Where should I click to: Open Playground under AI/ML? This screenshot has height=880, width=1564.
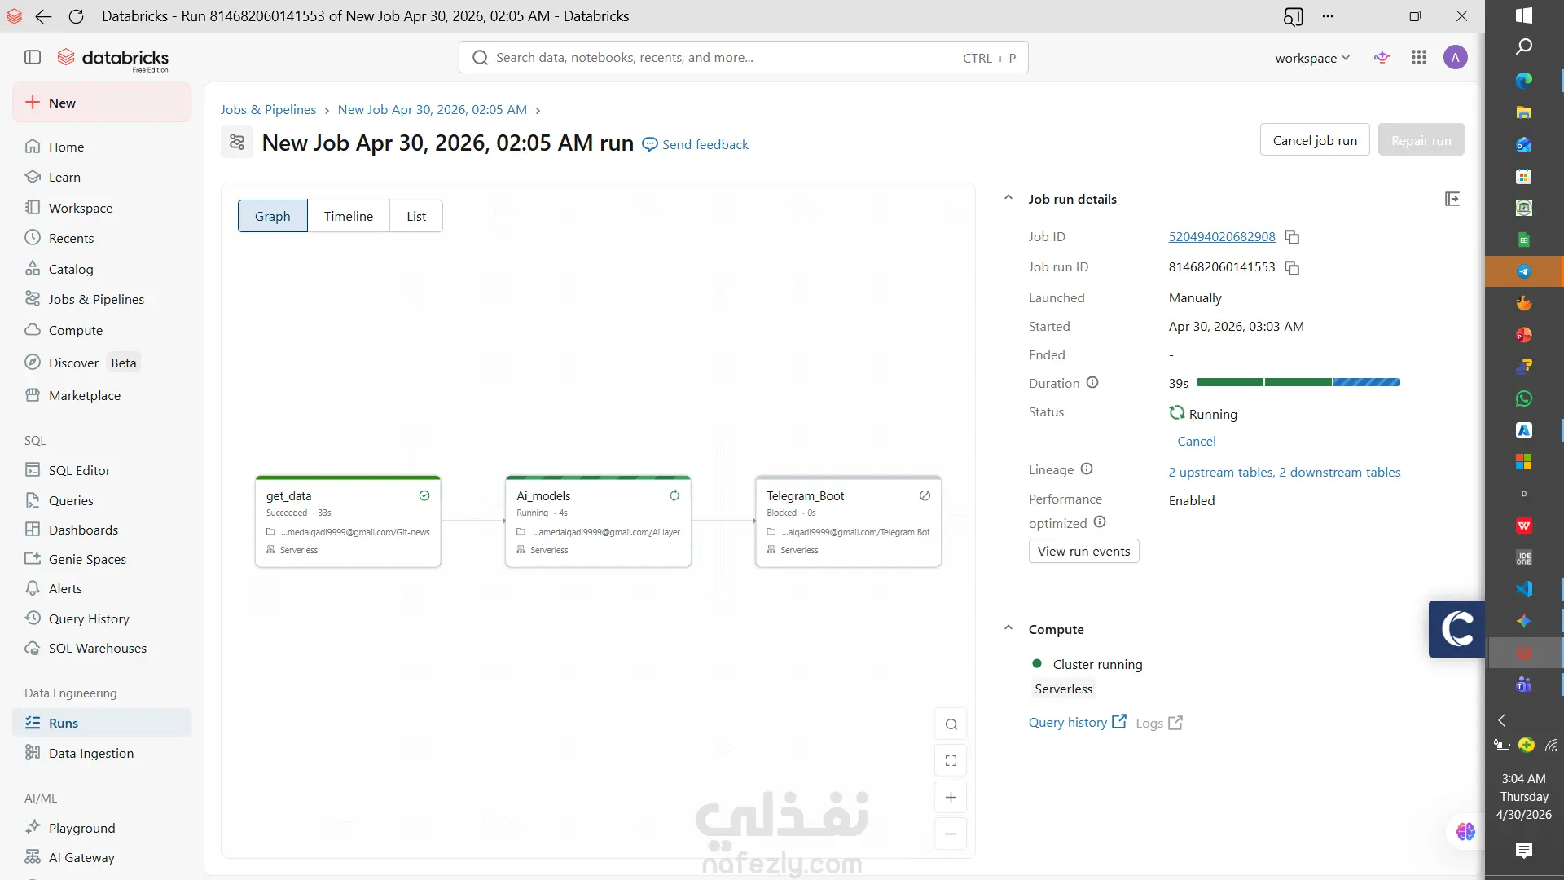(x=103, y=828)
